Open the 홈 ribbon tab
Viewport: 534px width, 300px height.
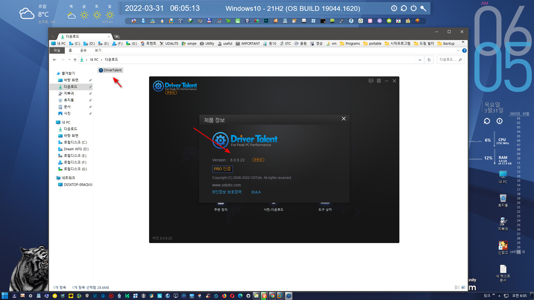(x=70, y=50)
